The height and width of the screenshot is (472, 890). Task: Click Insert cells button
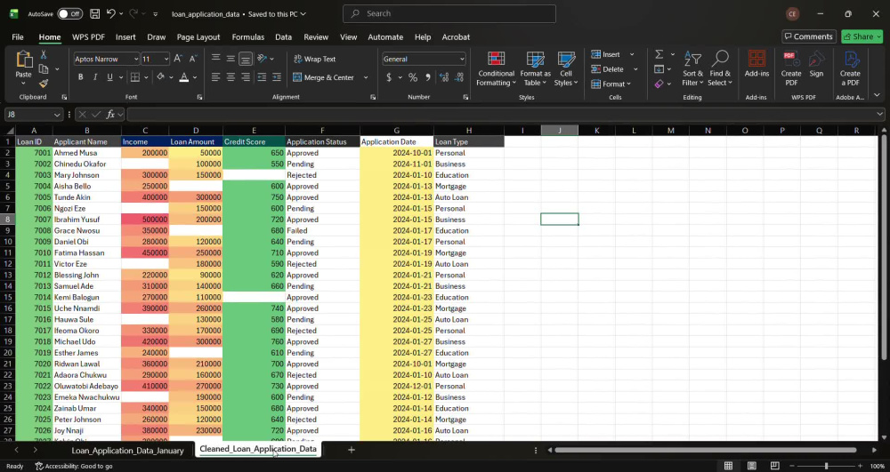pyautogui.click(x=605, y=54)
